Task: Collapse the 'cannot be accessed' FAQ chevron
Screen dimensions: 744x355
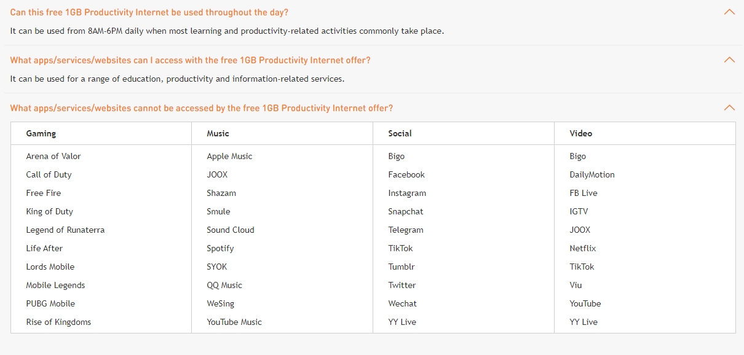Action: (729, 108)
